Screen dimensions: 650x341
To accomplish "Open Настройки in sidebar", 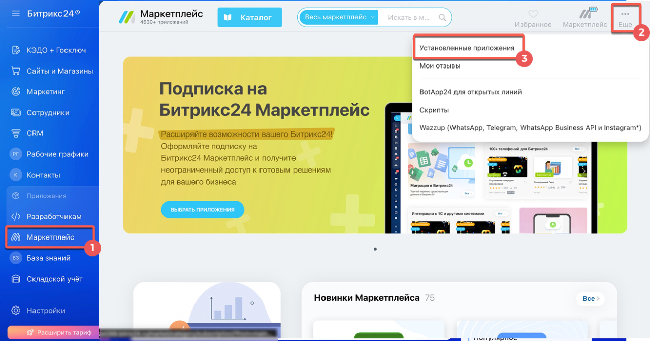I will point(46,311).
